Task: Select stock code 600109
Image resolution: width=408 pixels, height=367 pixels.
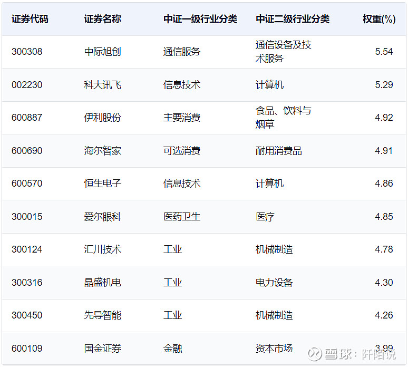Action: (27, 349)
